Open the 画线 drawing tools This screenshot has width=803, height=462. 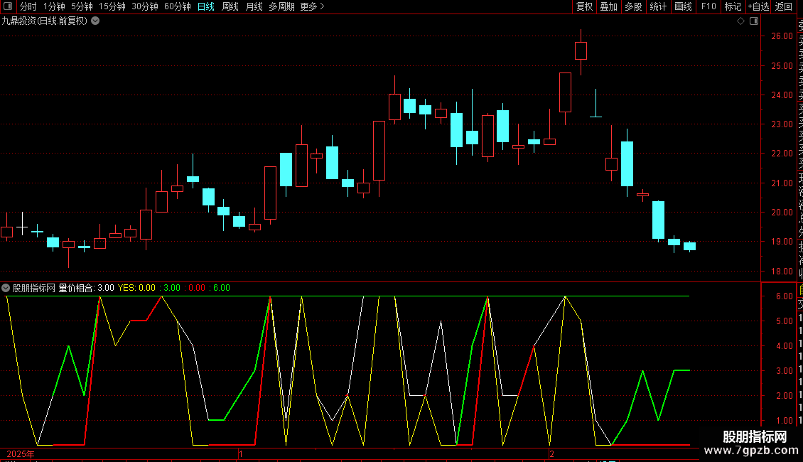coord(683,6)
